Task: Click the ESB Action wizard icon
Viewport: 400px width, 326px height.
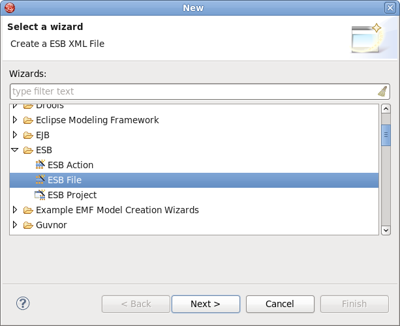Action: 40,165
